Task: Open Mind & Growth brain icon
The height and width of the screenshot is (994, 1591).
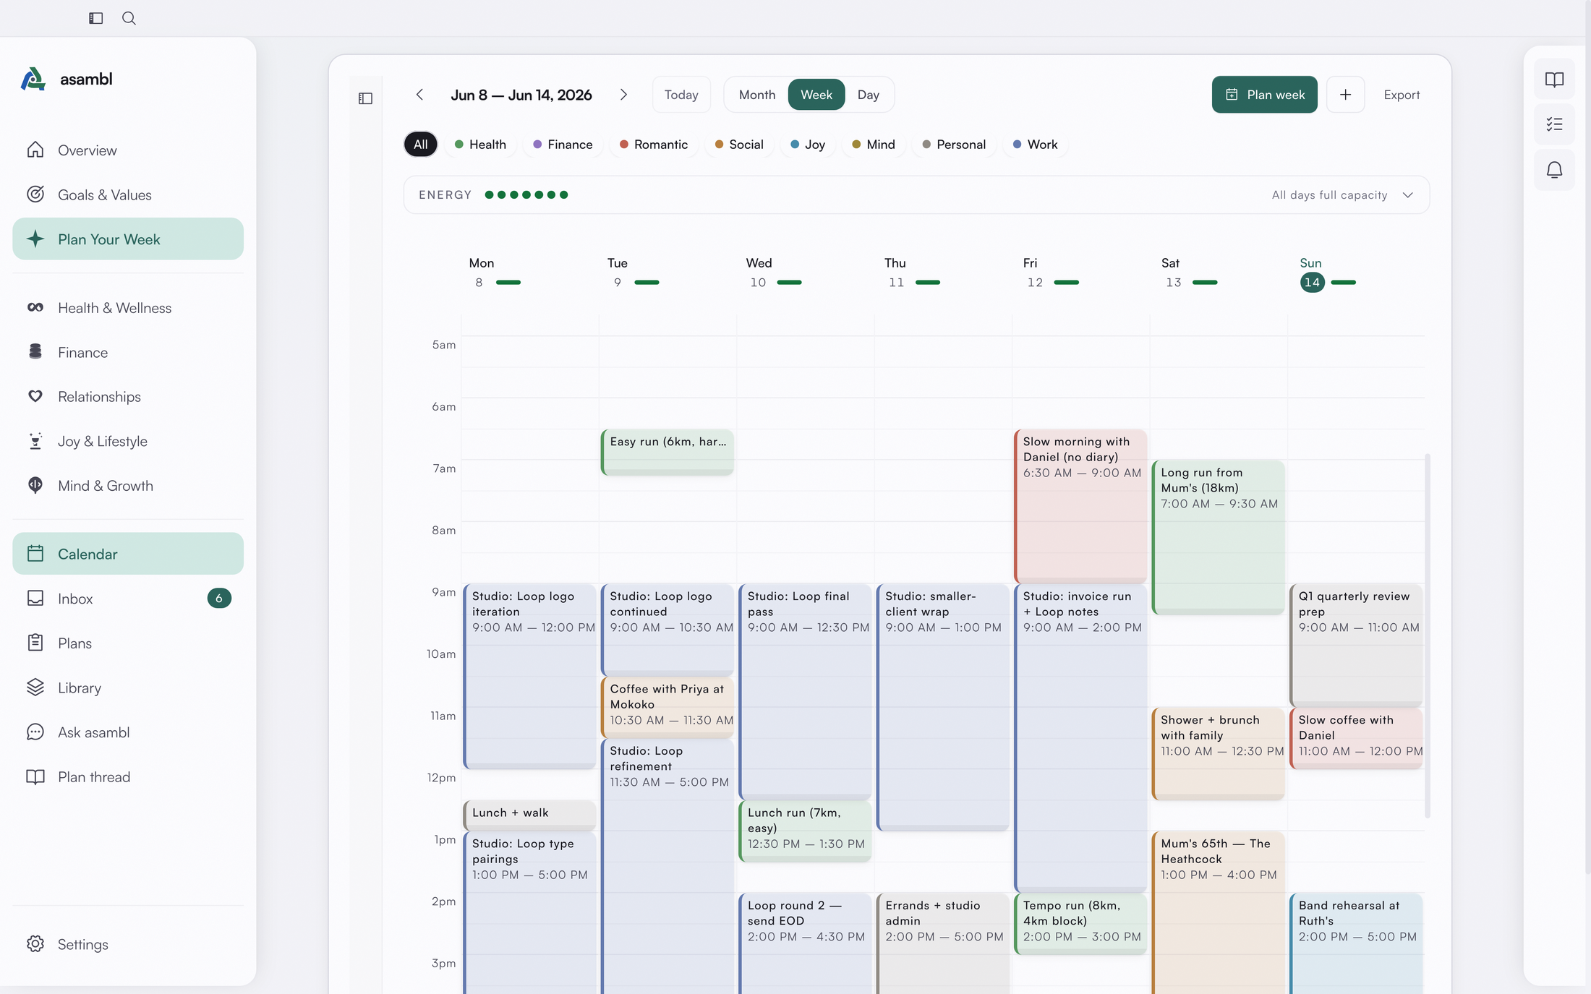Action: [x=35, y=486]
